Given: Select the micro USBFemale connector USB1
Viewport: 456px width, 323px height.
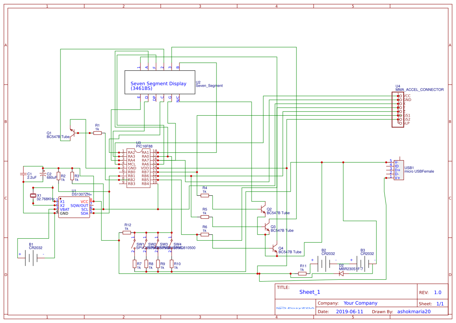Looking at the screenshot, I should point(399,170).
